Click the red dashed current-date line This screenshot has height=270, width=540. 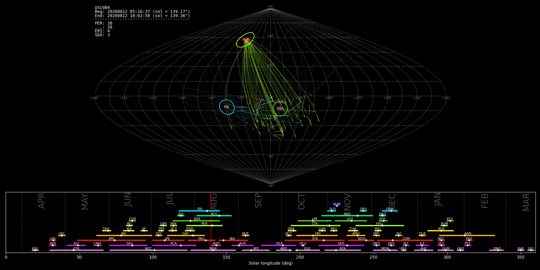coord(211,222)
